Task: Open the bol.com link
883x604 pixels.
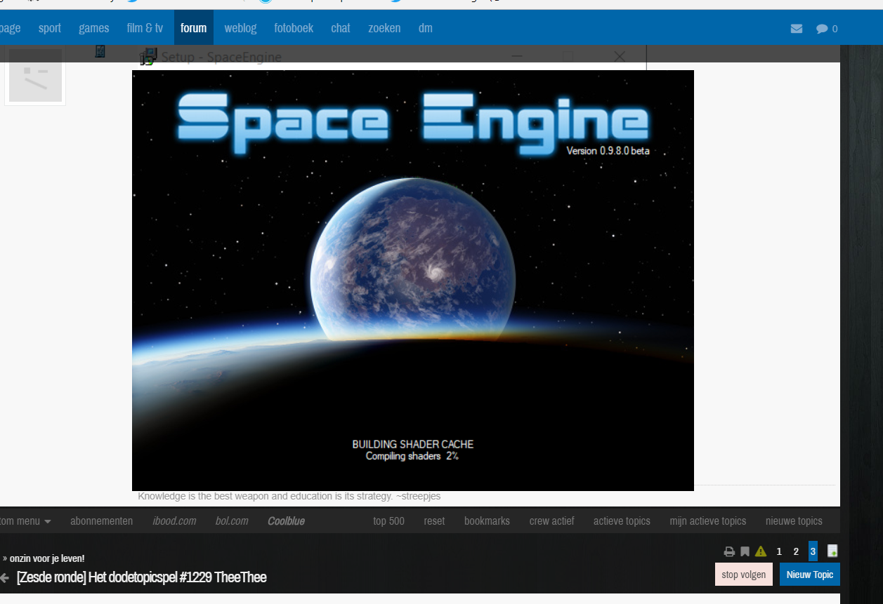Action: click(232, 521)
